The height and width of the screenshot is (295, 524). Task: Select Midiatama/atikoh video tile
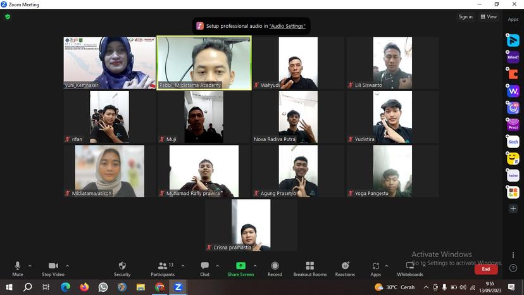coord(109,172)
